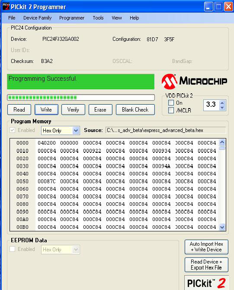Click Auto Import Hex + Write Device
234x290 pixels.
[x=206, y=247]
